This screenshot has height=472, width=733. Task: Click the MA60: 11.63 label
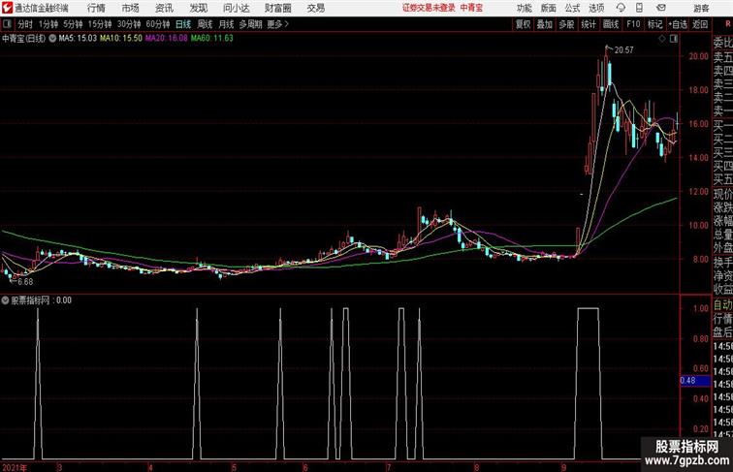pos(211,39)
